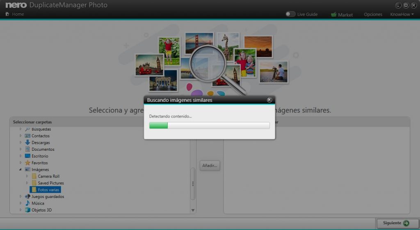Open the KnowHow dropdown menu
This screenshot has height=230, width=420.
click(x=402, y=14)
